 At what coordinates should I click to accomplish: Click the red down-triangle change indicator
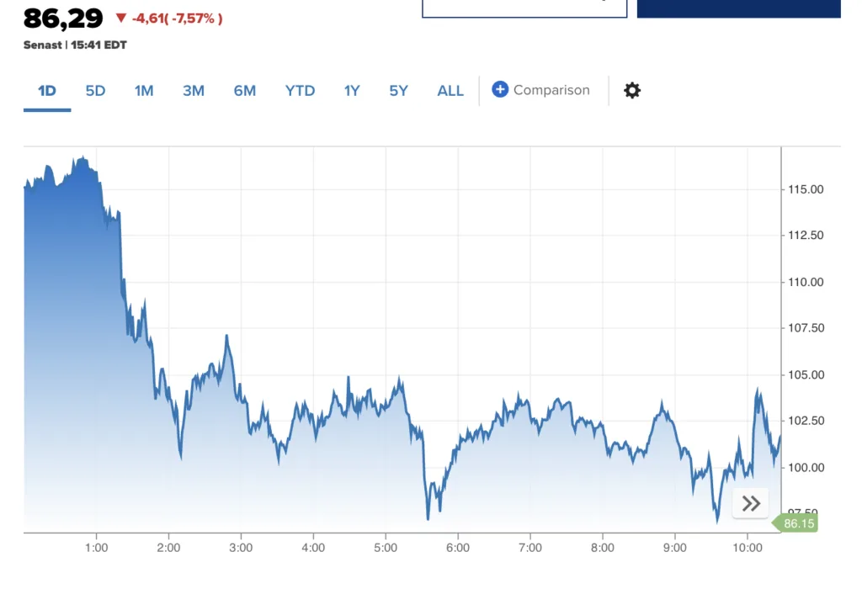click(121, 18)
